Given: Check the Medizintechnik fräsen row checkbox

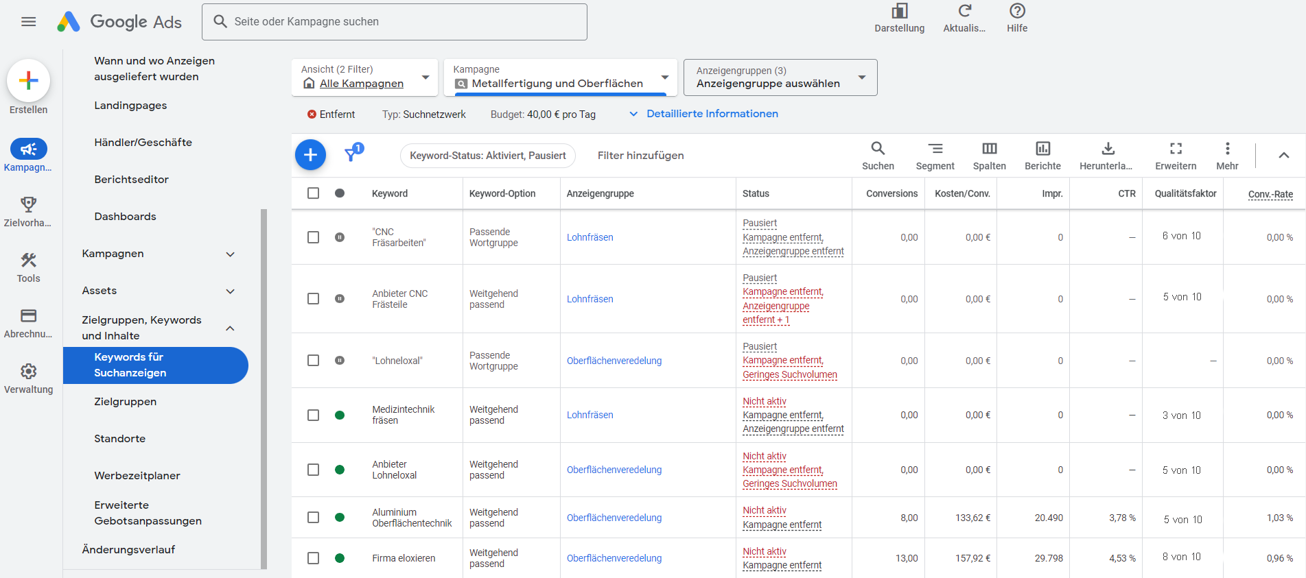Looking at the screenshot, I should coord(313,415).
